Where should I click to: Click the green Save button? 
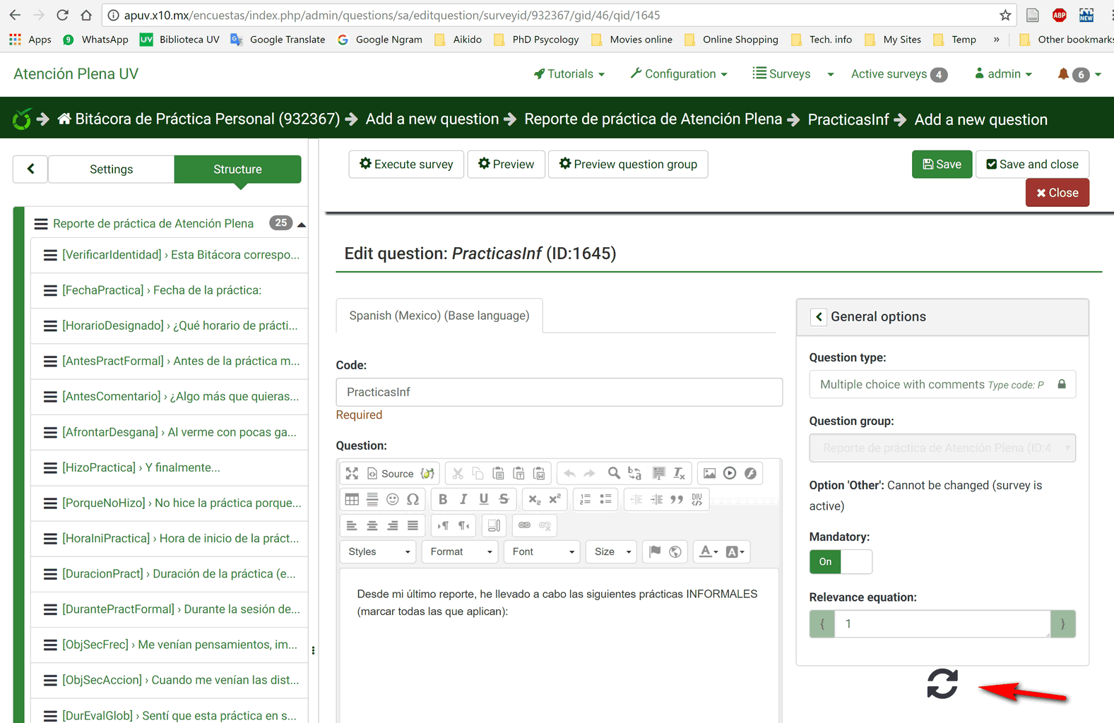(942, 165)
